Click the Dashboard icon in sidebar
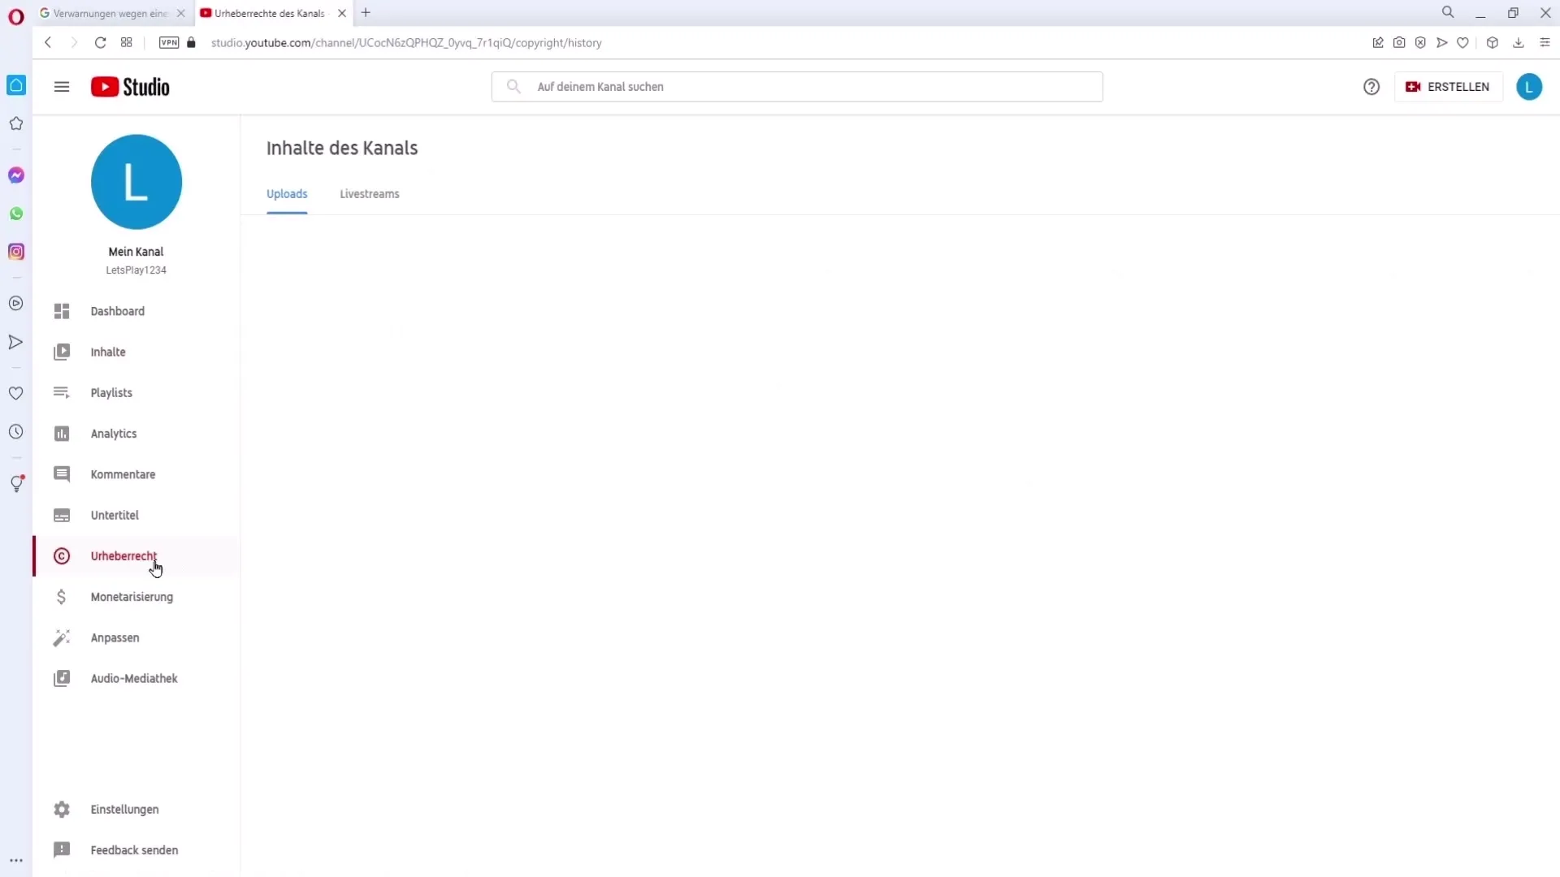Image resolution: width=1560 pixels, height=877 pixels. pos(61,310)
